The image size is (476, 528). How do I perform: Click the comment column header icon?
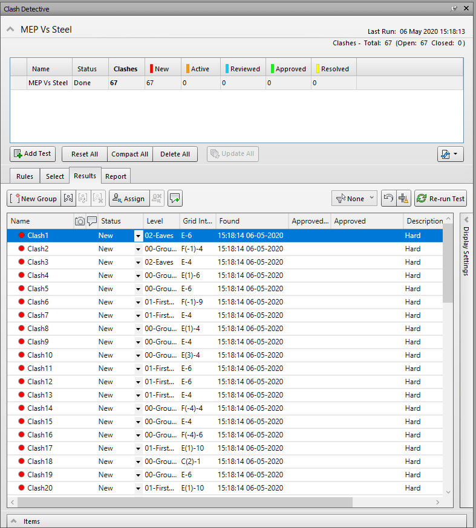[x=92, y=221]
